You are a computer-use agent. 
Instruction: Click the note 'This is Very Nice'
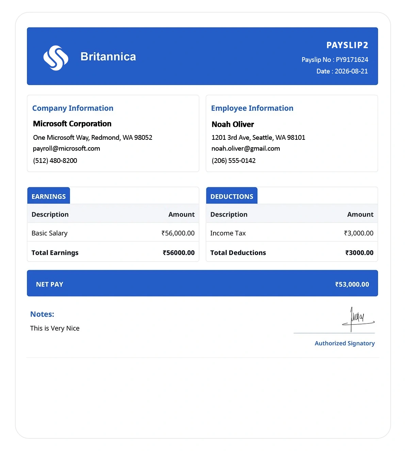pos(55,328)
